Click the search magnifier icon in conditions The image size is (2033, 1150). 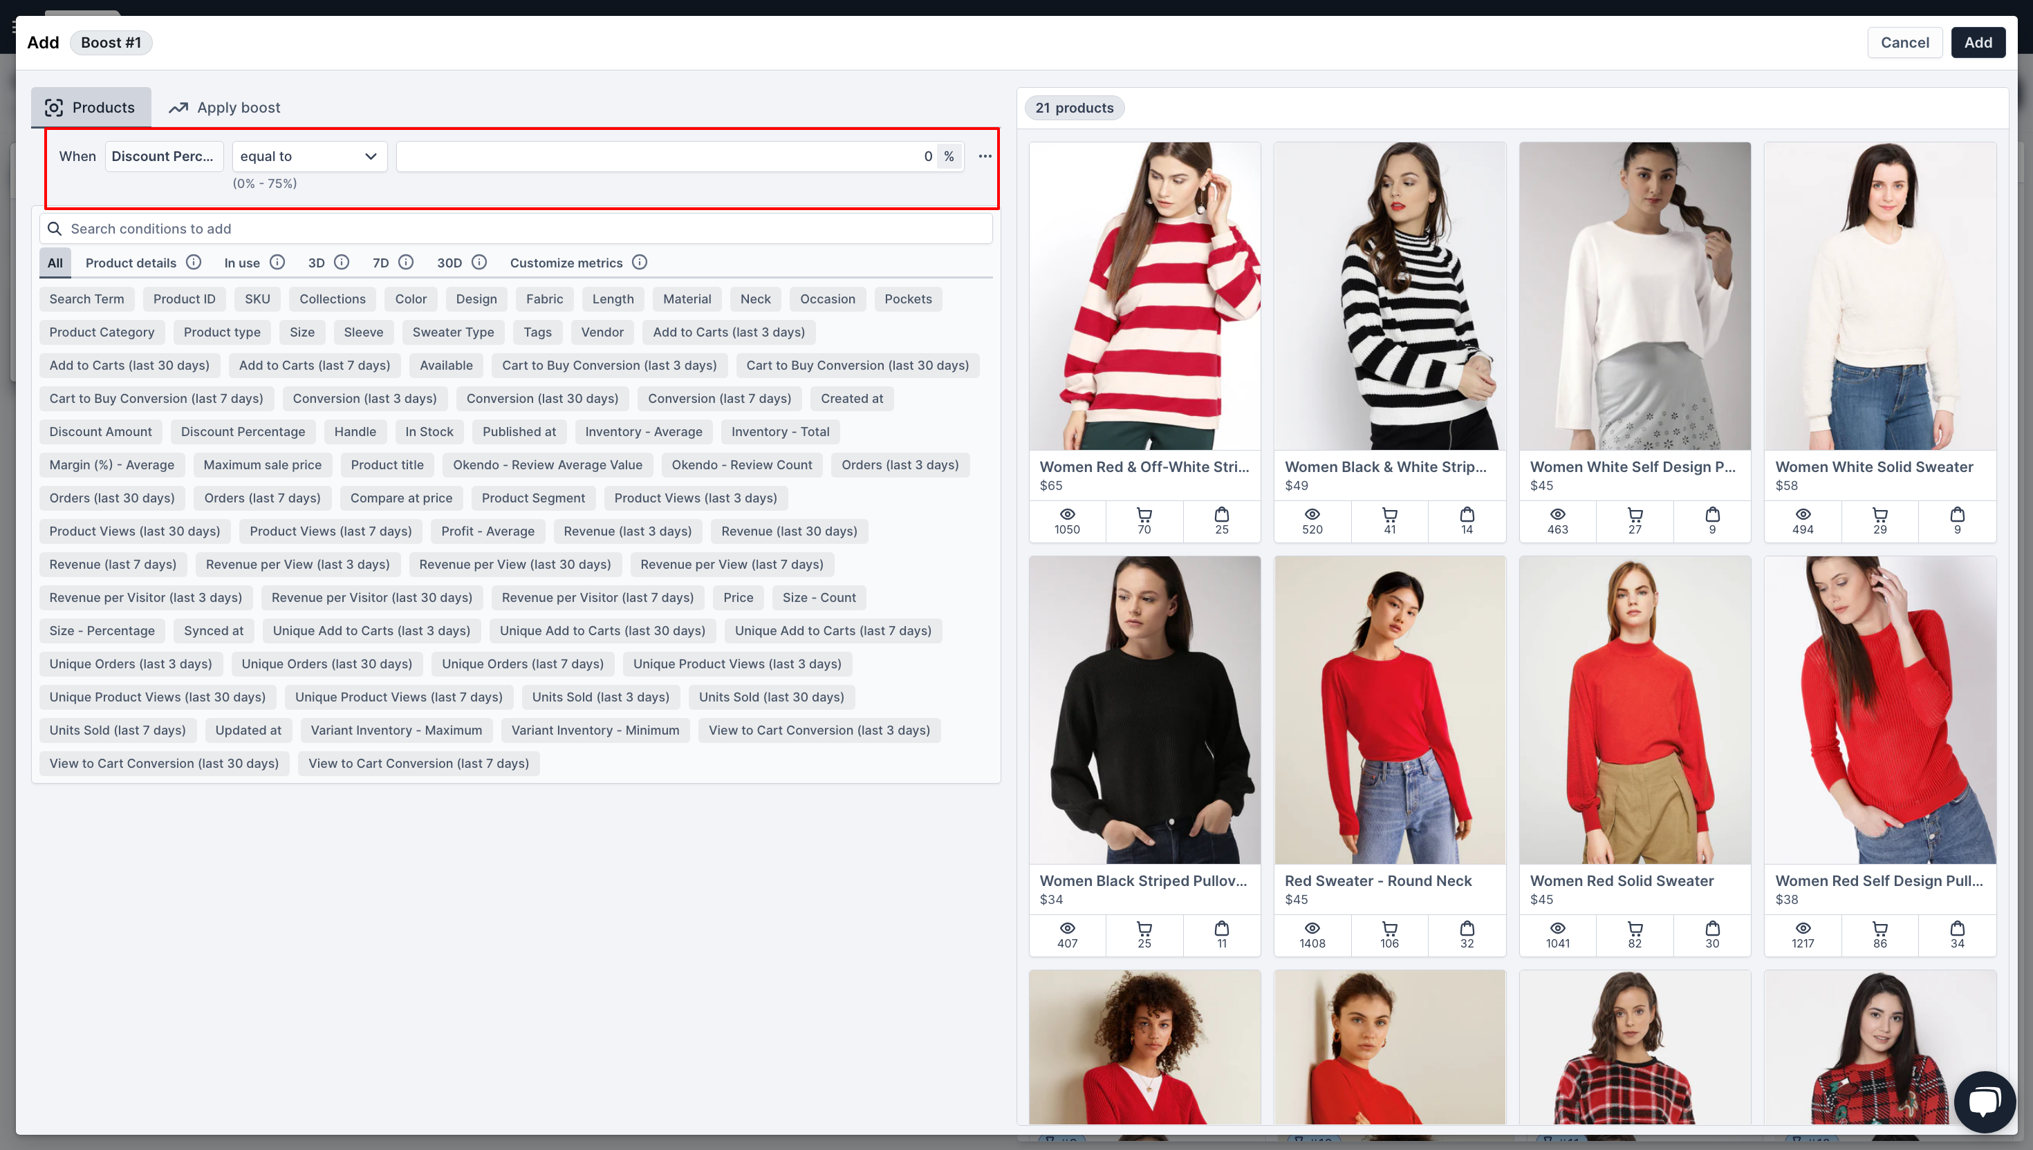coord(55,228)
